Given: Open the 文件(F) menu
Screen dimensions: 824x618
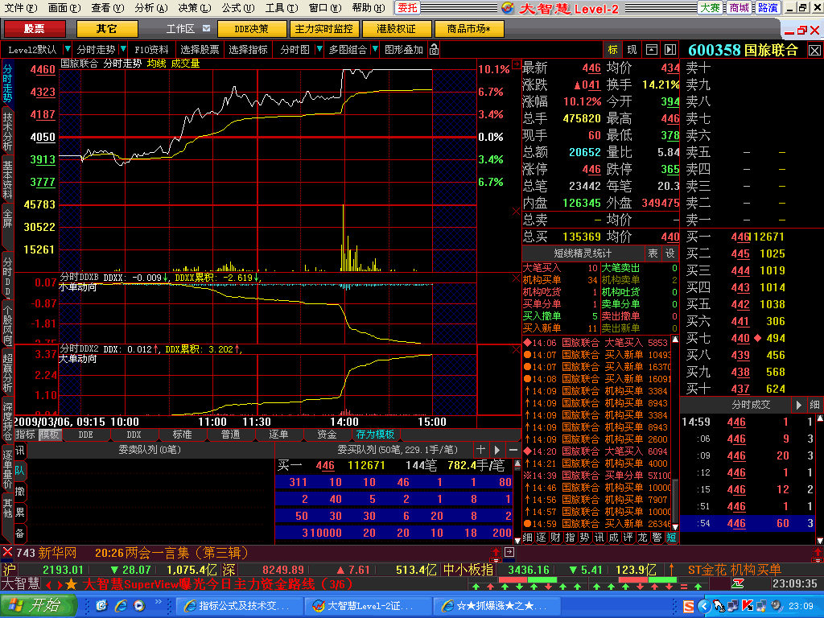Looking at the screenshot, I should (20, 8).
